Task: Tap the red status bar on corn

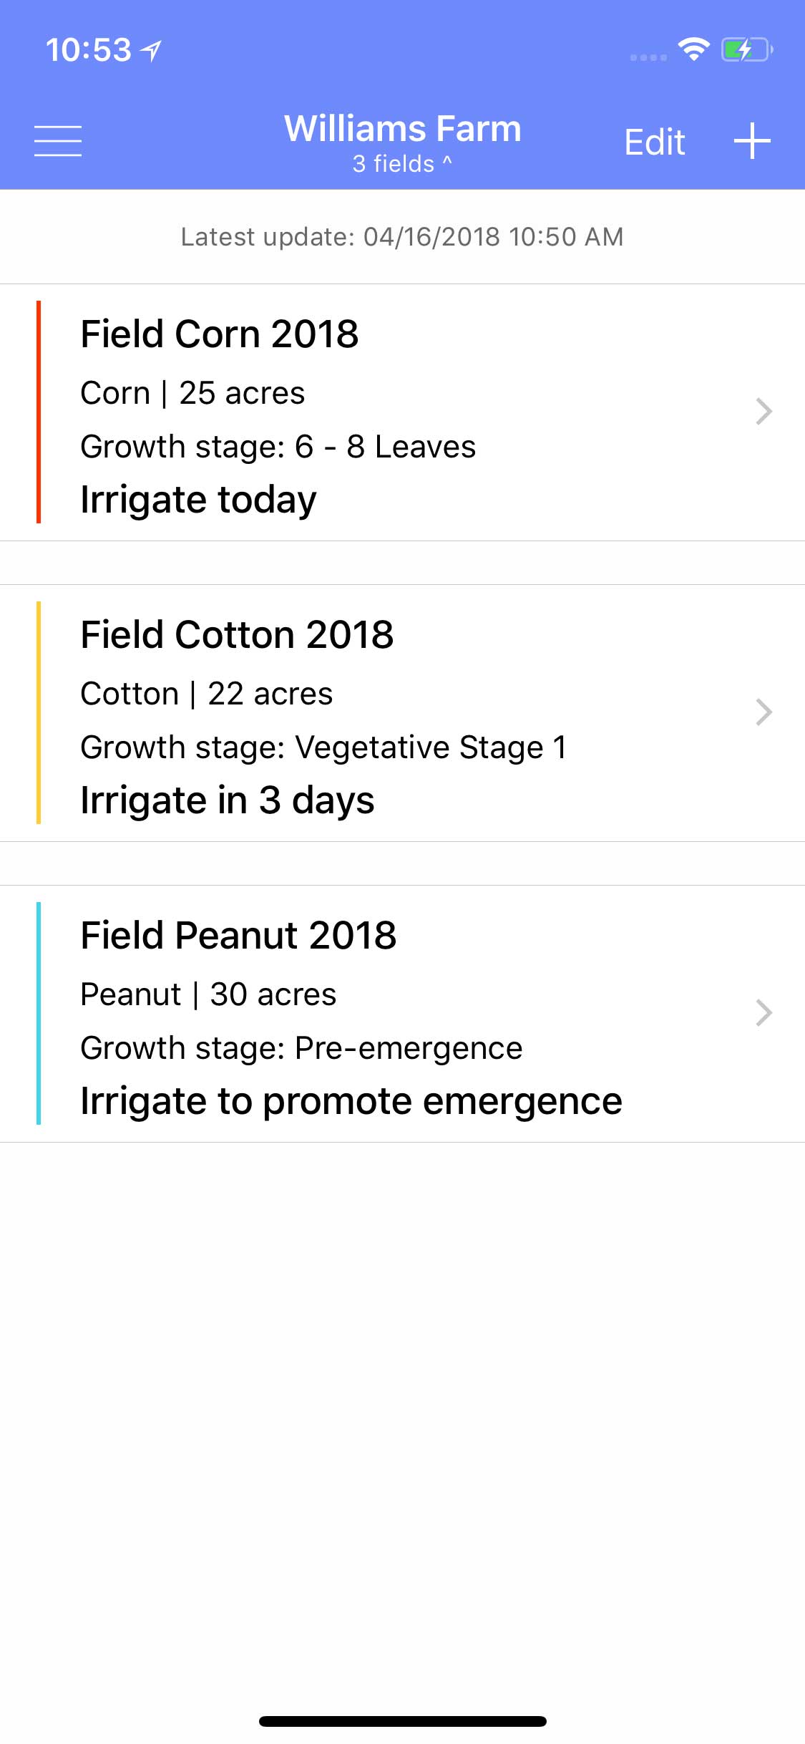Action: pos(39,412)
